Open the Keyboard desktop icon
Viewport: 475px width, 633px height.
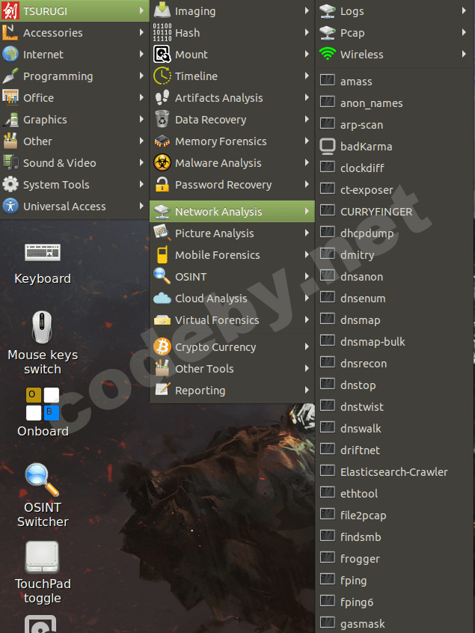[x=43, y=264]
